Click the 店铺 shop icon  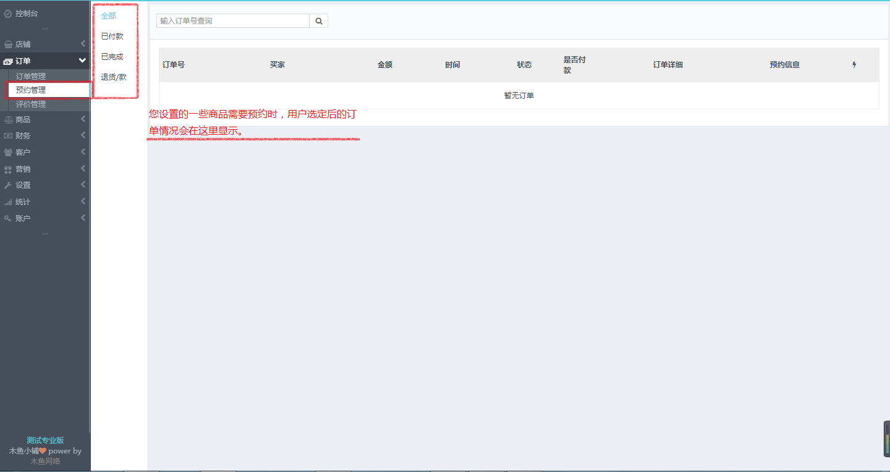pyautogui.click(x=8, y=44)
